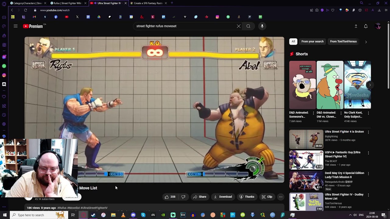Open options for Ultra Street Fighter 4 is Broken
Image resolution: width=390 pixels, height=219 pixels.
368,132
